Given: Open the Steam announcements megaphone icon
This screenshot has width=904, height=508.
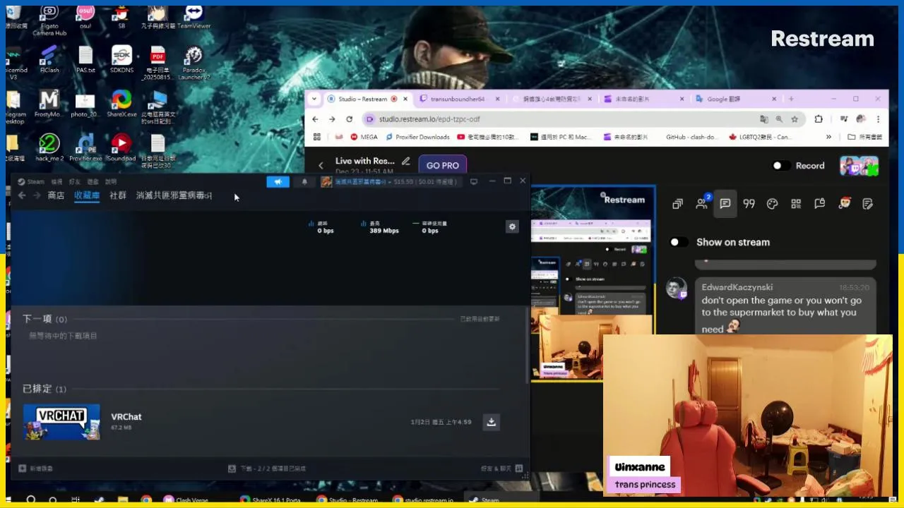Looking at the screenshot, I should (x=278, y=181).
